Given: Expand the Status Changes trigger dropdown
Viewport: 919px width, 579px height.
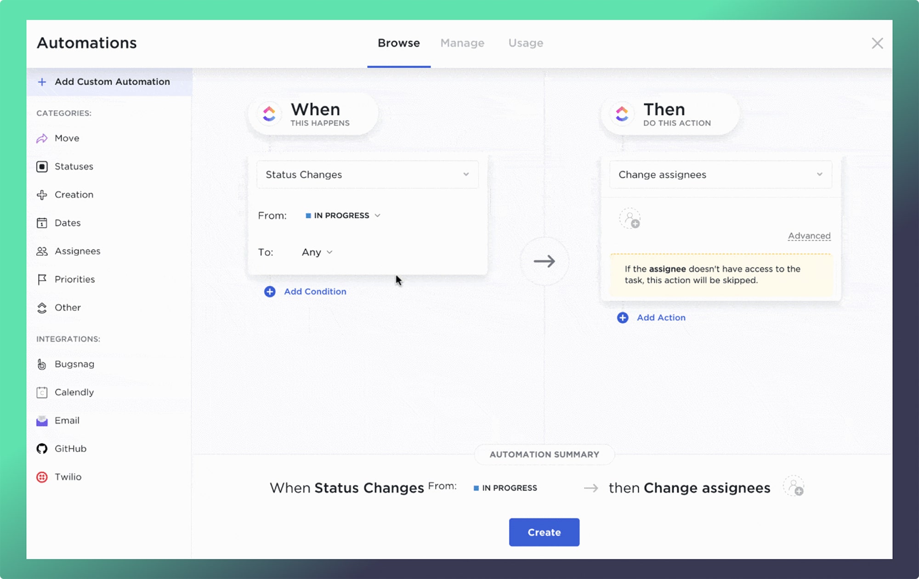Looking at the screenshot, I should click(367, 174).
